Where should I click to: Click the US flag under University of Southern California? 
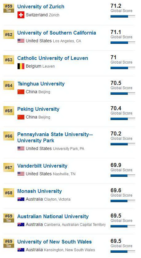coord(21,41)
